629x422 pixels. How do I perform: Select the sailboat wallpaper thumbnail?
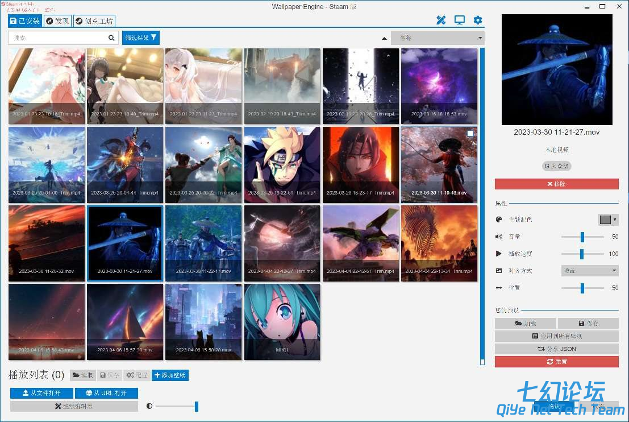(x=125, y=322)
